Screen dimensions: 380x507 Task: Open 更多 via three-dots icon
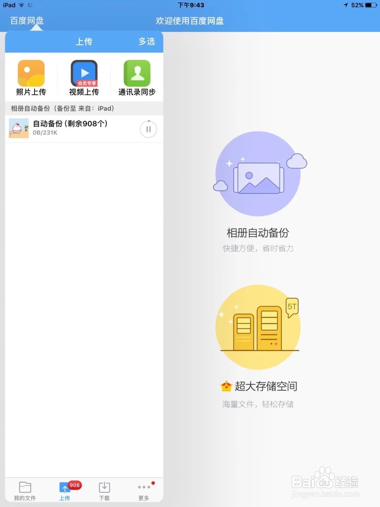(x=143, y=488)
